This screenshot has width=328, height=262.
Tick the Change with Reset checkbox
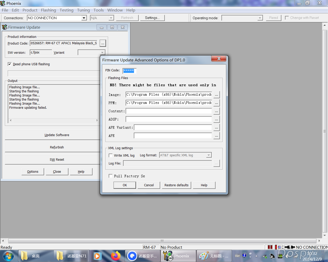click(x=287, y=18)
